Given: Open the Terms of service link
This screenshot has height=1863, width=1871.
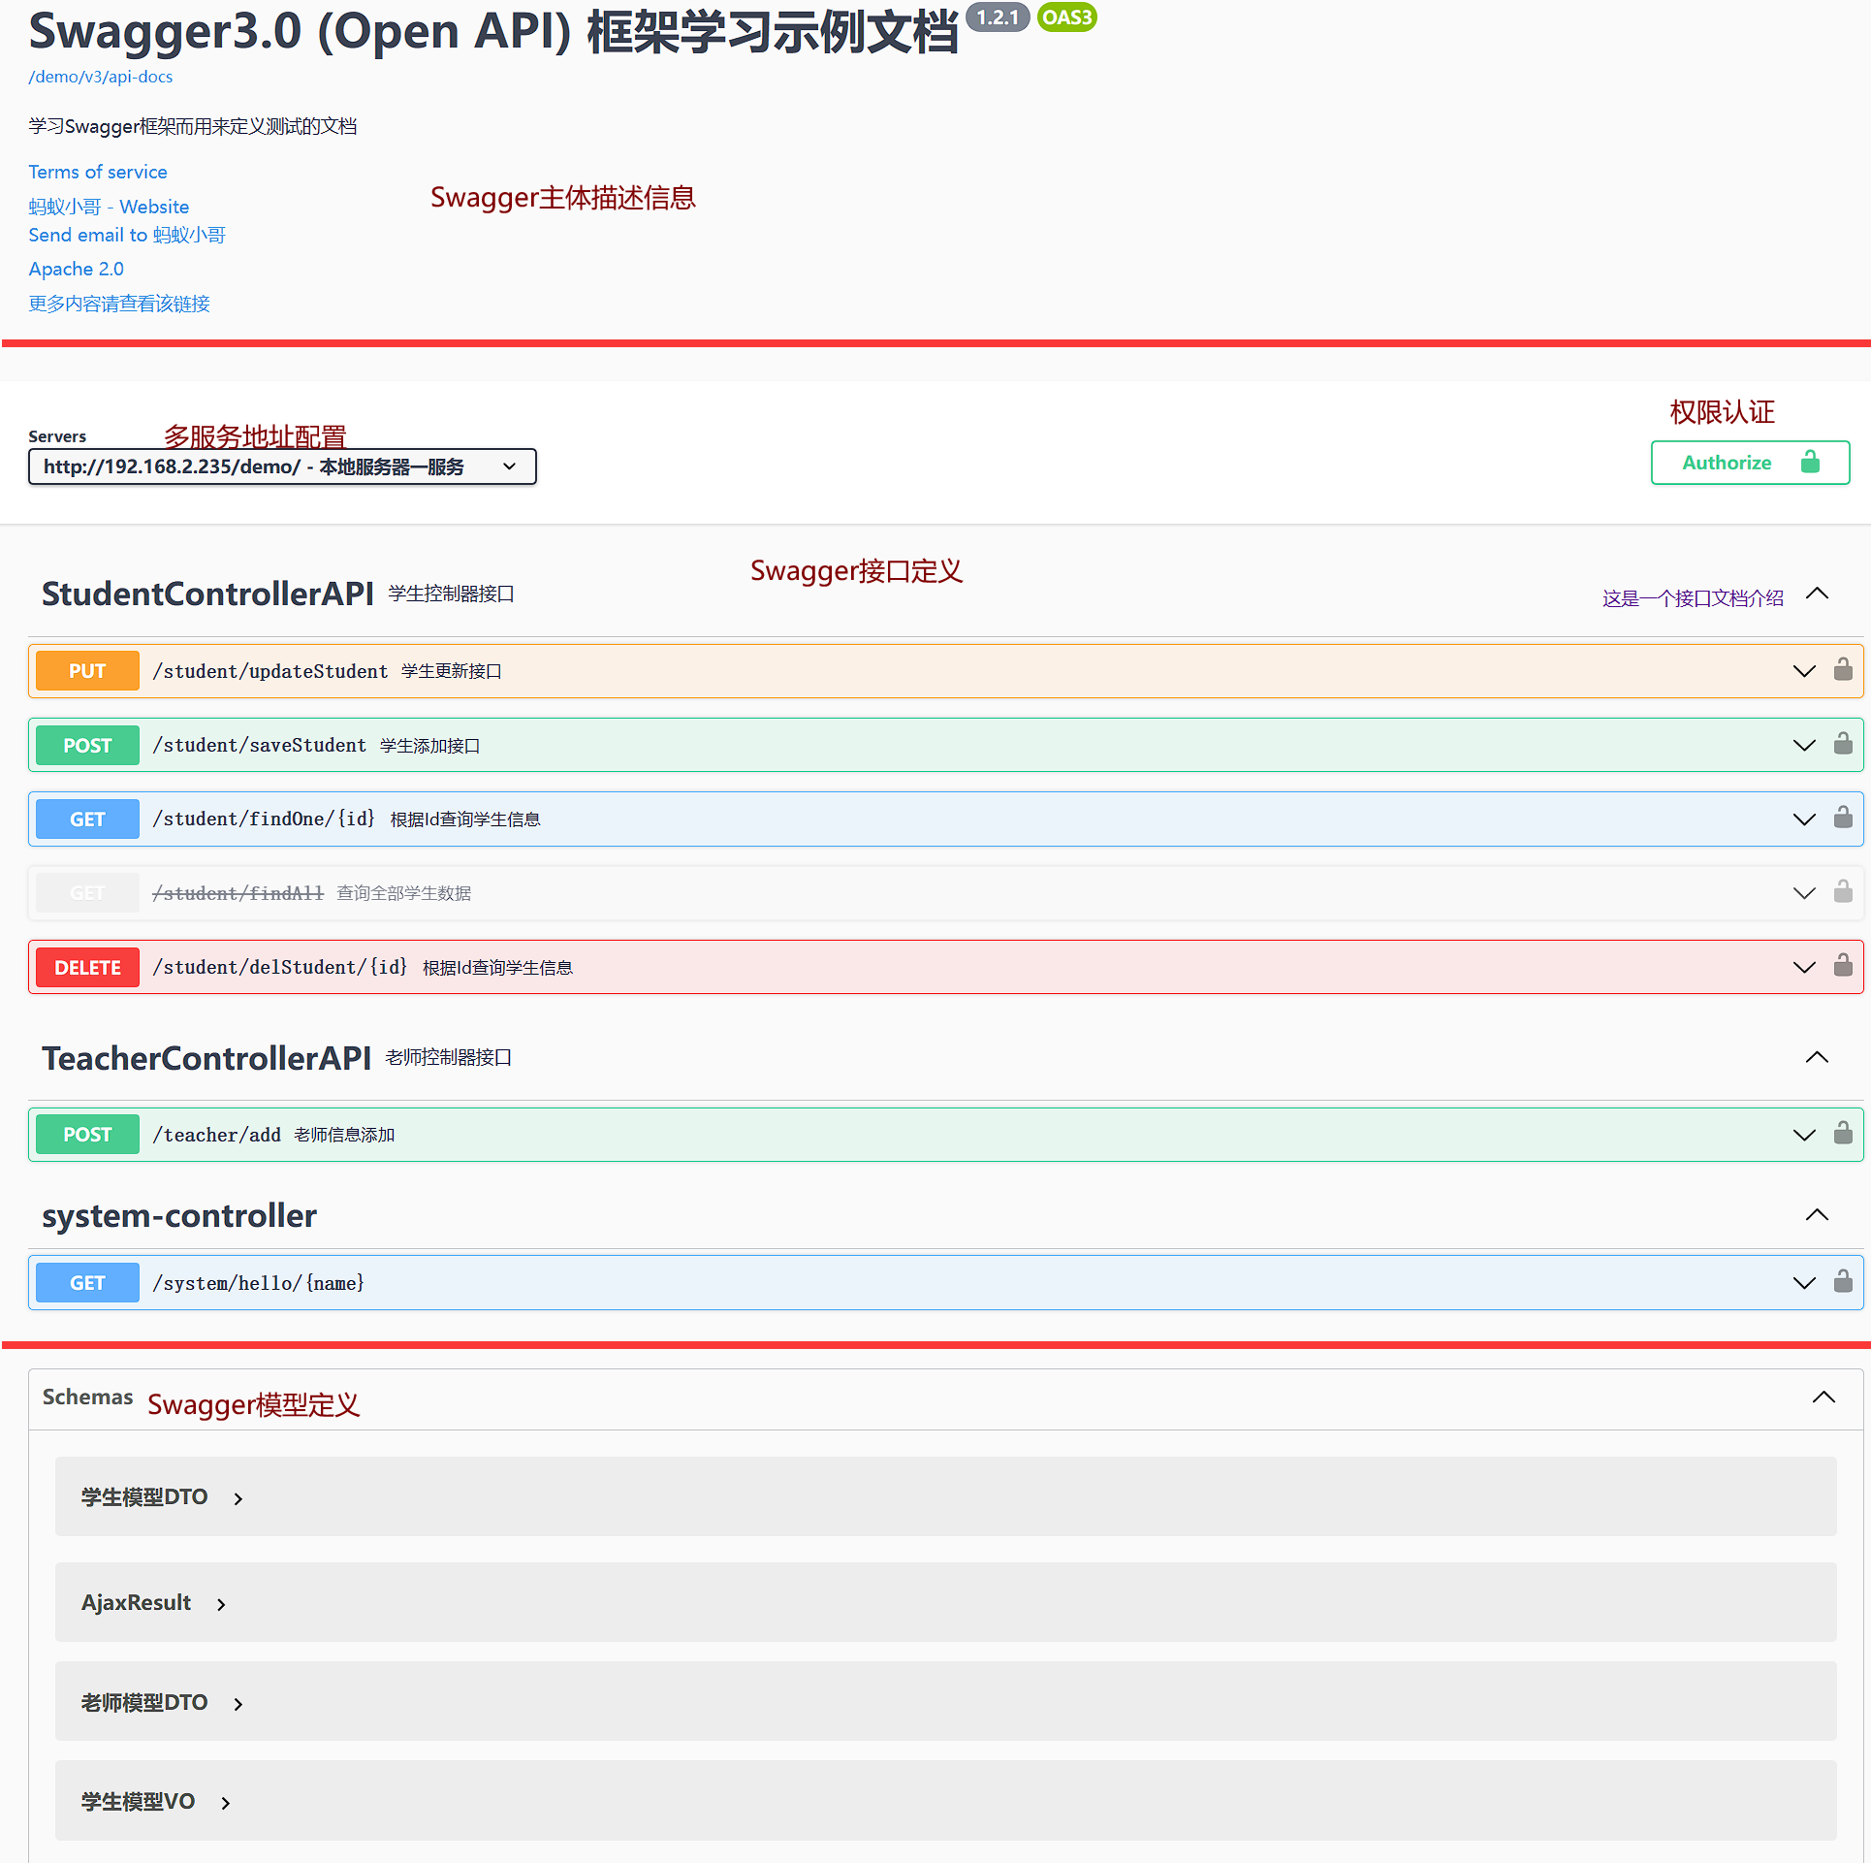Looking at the screenshot, I should pos(97,172).
